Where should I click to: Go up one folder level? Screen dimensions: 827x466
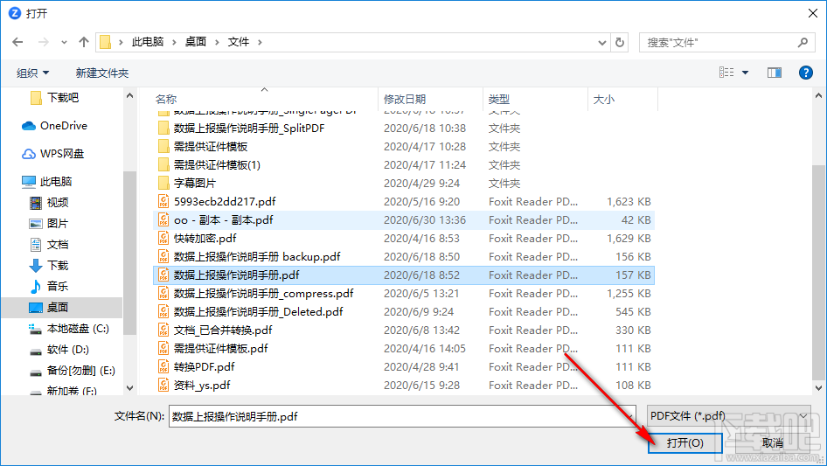tap(83, 42)
